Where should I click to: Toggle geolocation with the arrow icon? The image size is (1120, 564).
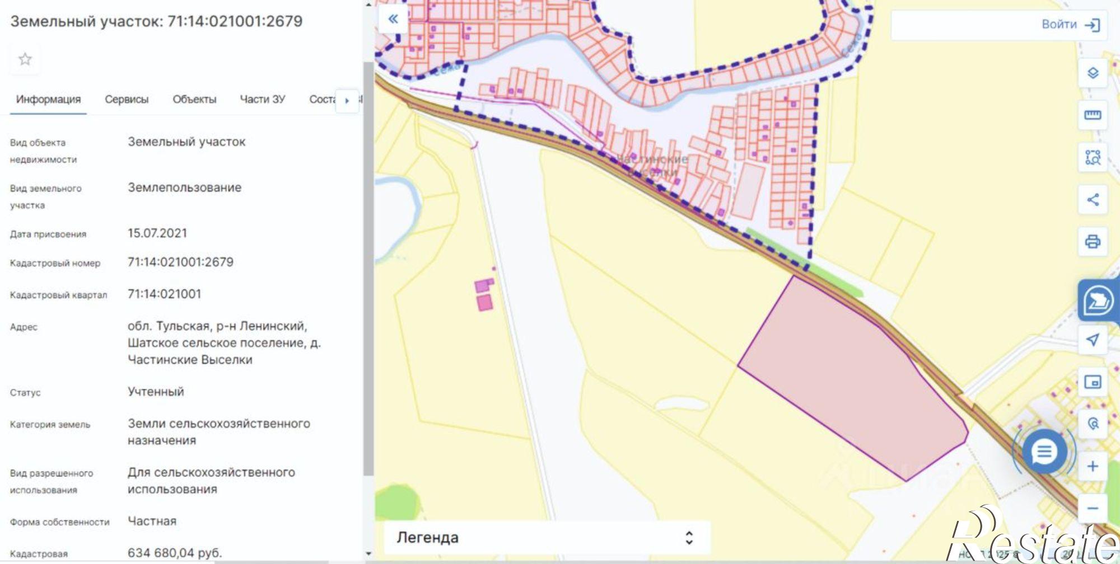(x=1092, y=340)
